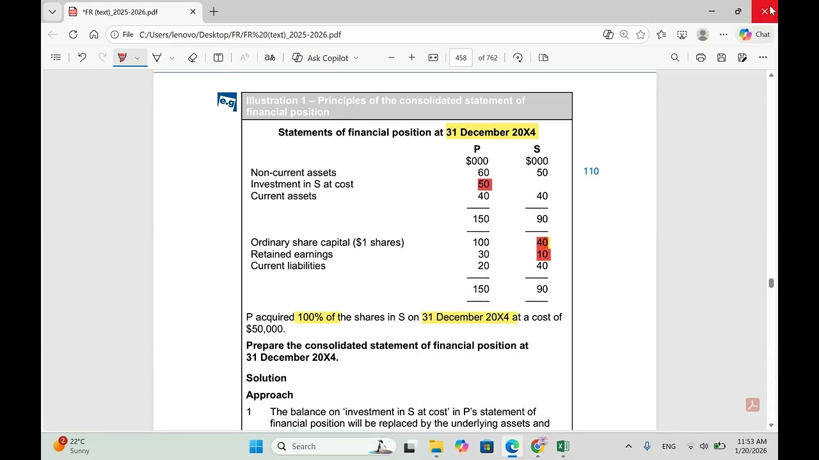Click the highlighted '100% of' text
Screen dimensions: 819x460
coord(316,317)
